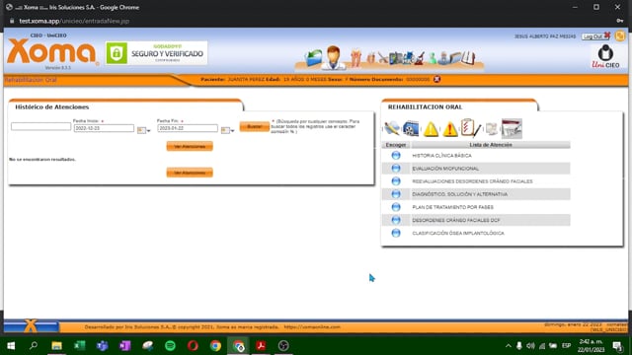Click the Fecha Inicio date field
632x355 pixels.
click(x=104, y=128)
